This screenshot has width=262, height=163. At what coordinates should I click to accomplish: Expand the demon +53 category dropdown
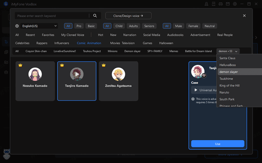click(x=228, y=51)
